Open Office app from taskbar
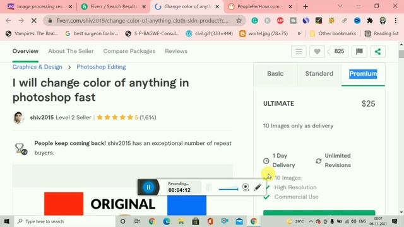Image resolution: width=404 pixels, height=227 pixels. pos(210,221)
